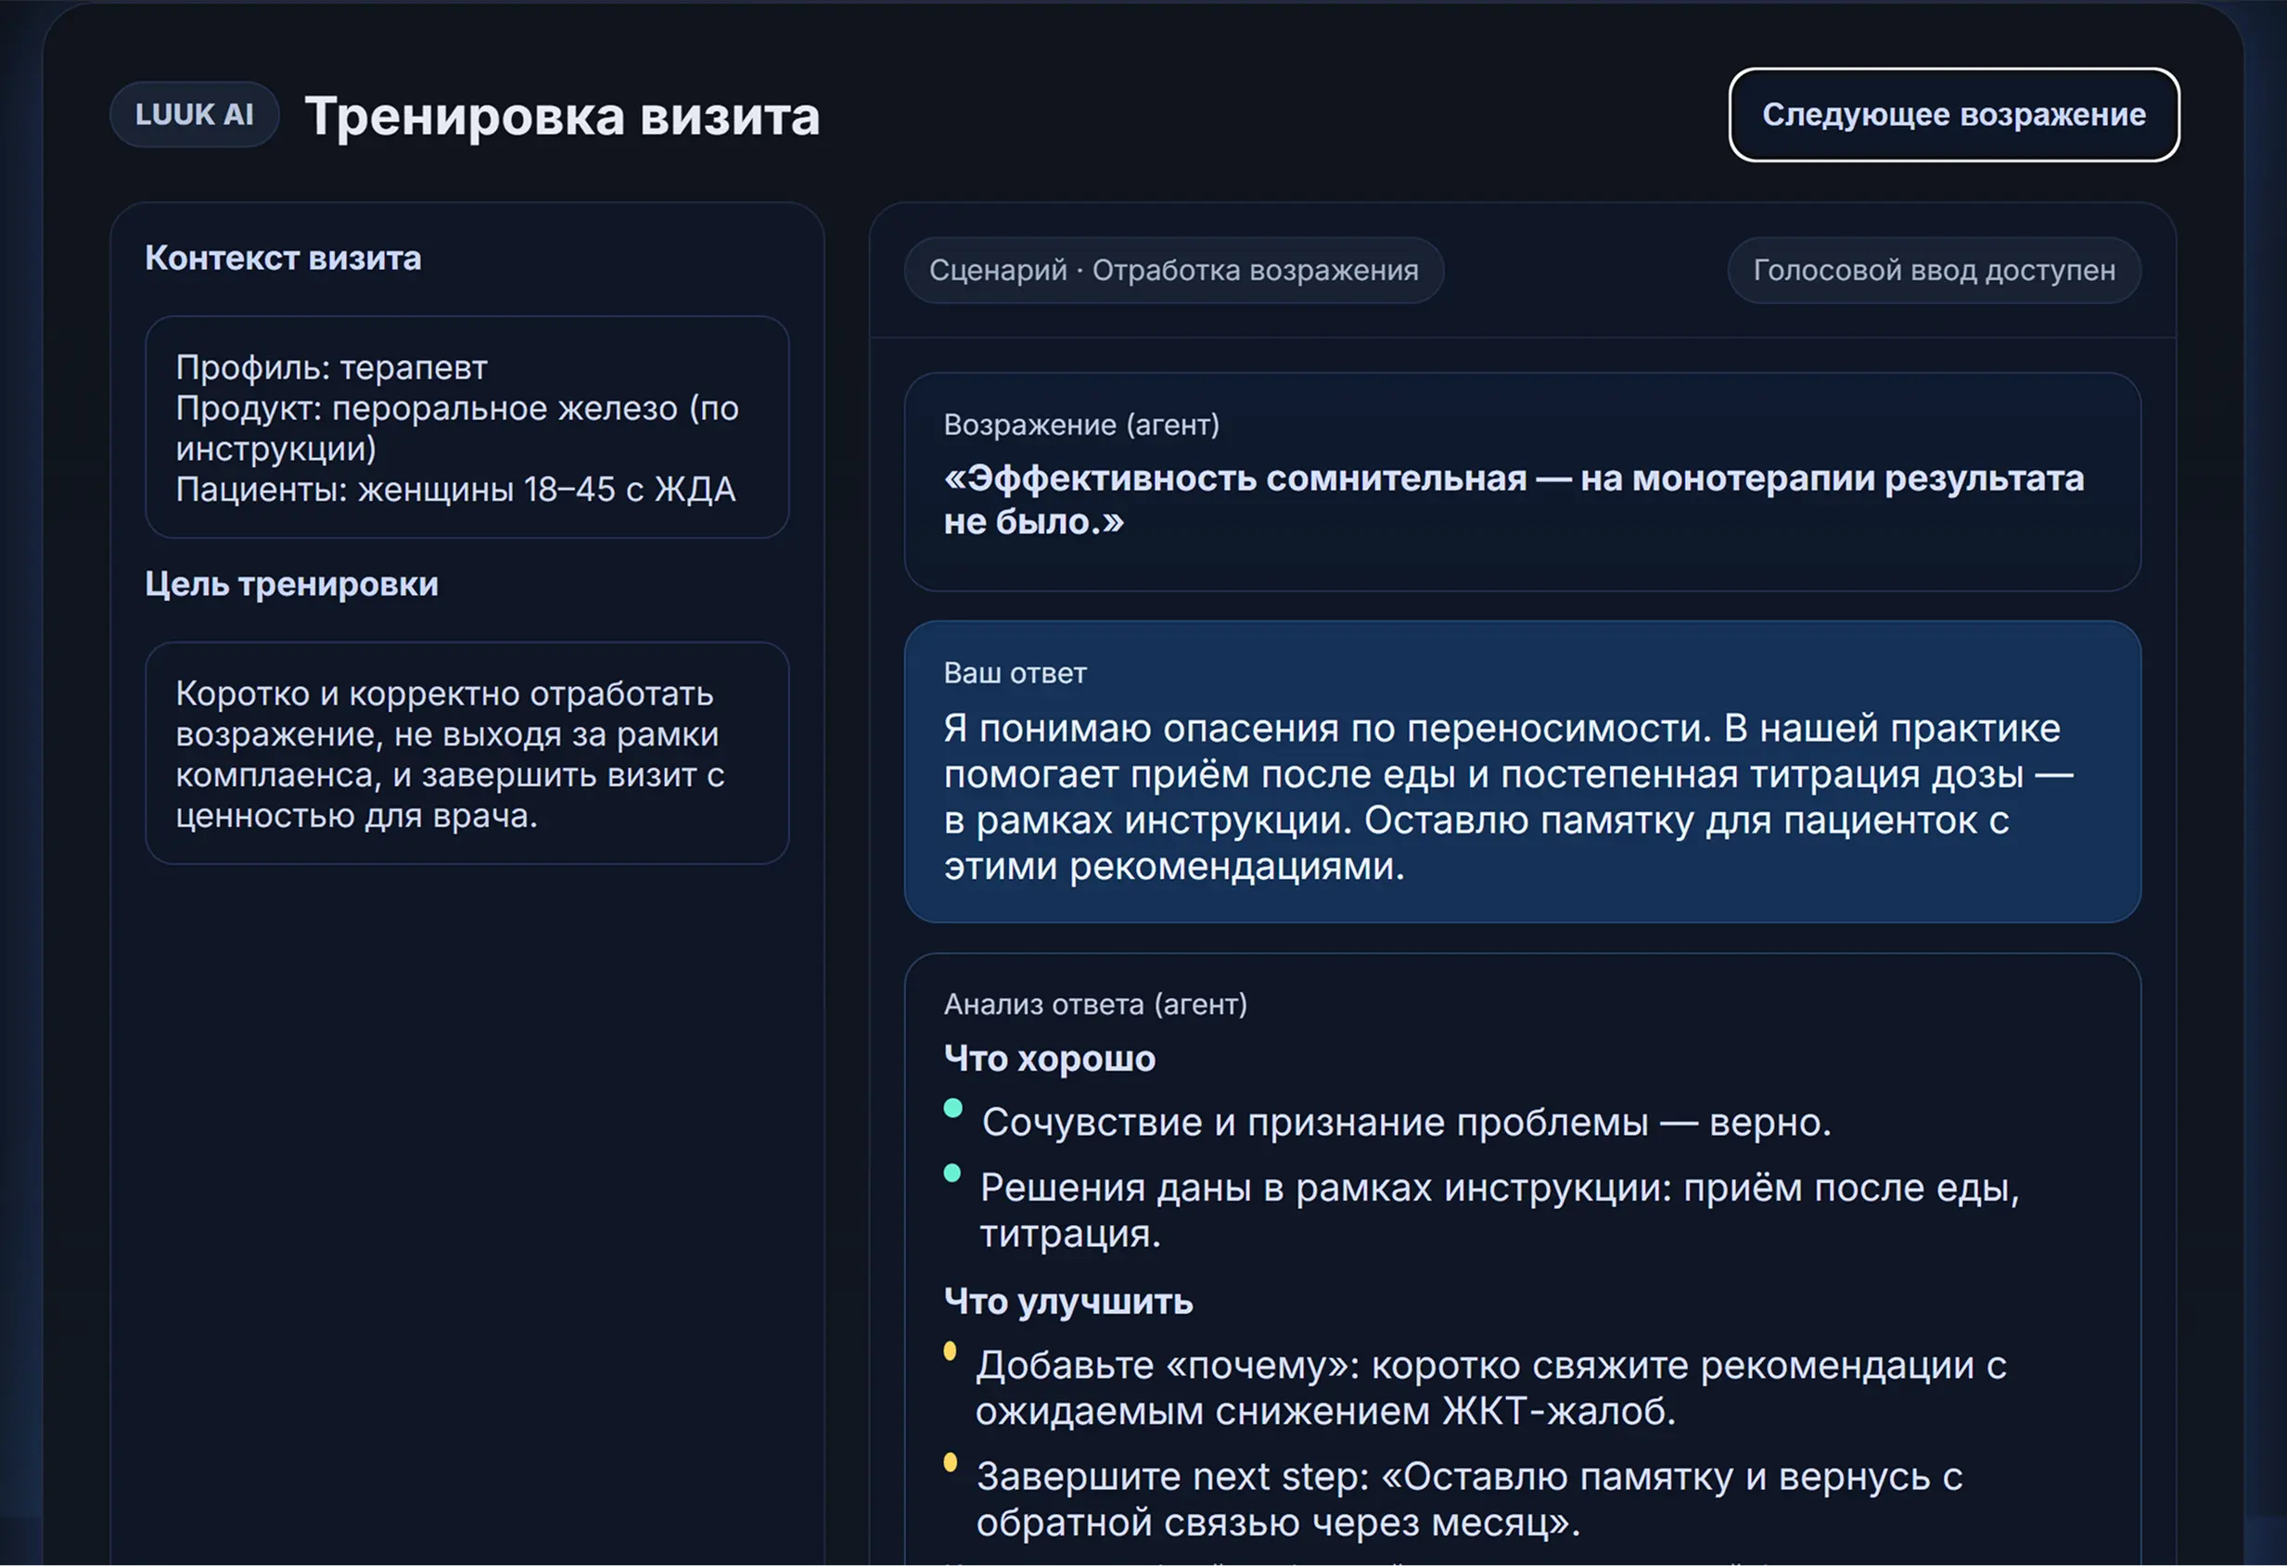Viewport: 2287px width, 1566px height.
Task: Click the Что улучшить heading
Action: pos(1067,1303)
